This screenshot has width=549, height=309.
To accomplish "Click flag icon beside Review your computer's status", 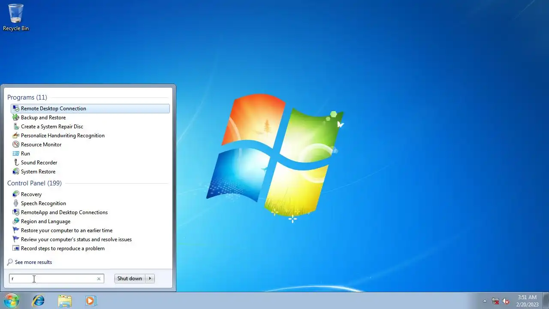I will 16,239.
